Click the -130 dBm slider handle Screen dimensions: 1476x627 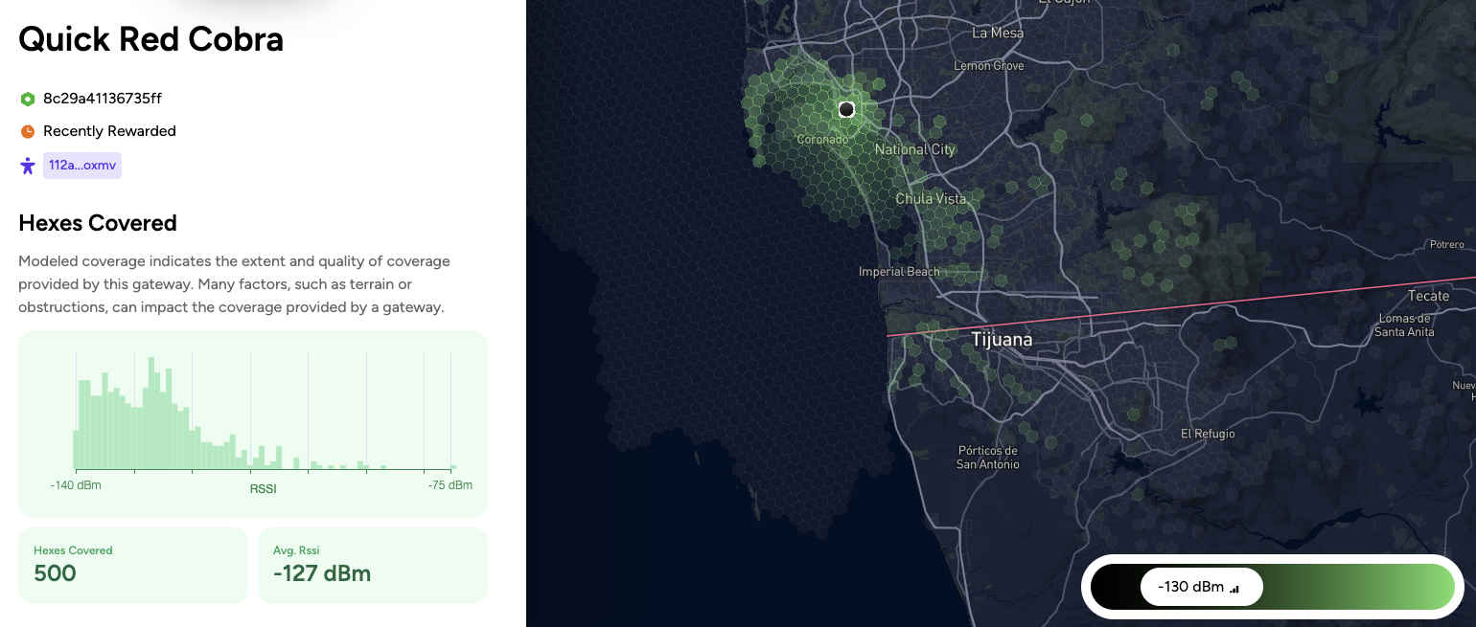(1201, 587)
